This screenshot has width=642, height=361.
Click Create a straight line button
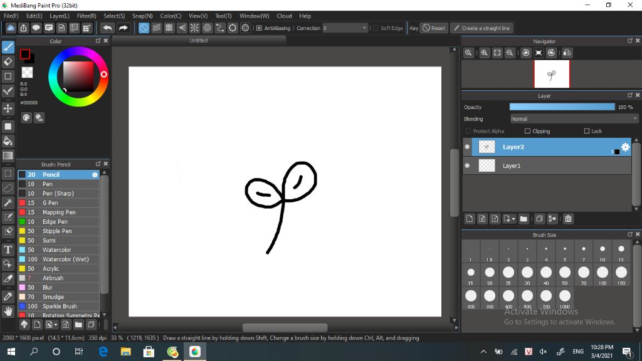click(482, 28)
